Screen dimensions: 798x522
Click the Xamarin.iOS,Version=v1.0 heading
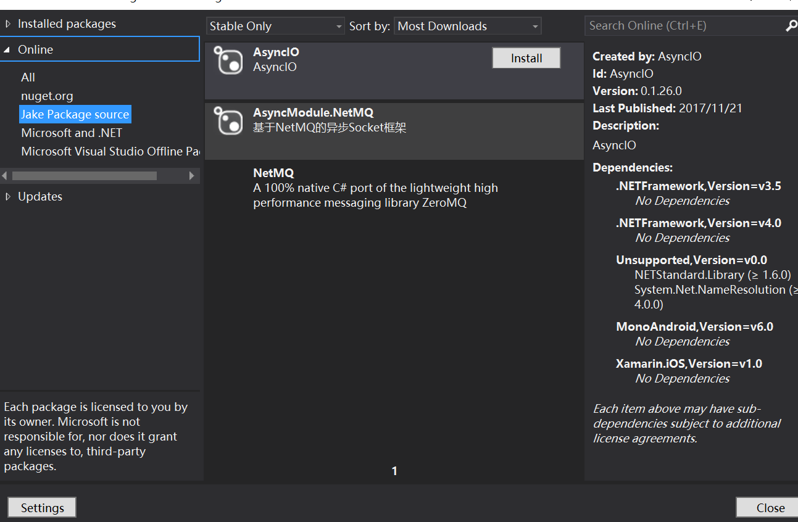(689, 364)
